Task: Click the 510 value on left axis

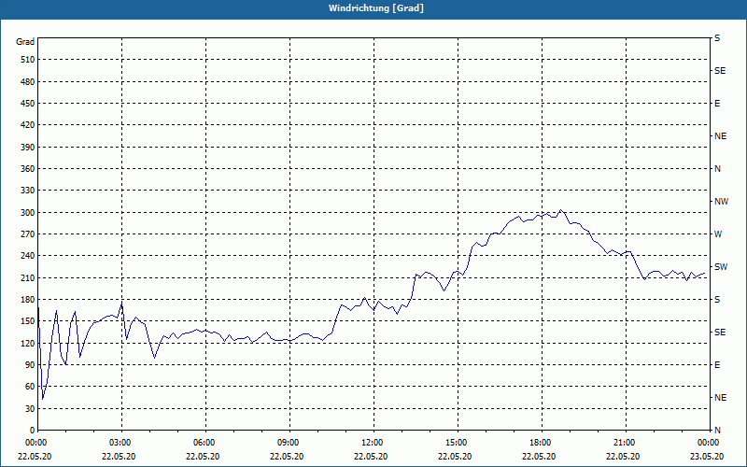Action: tap(28, 60)
